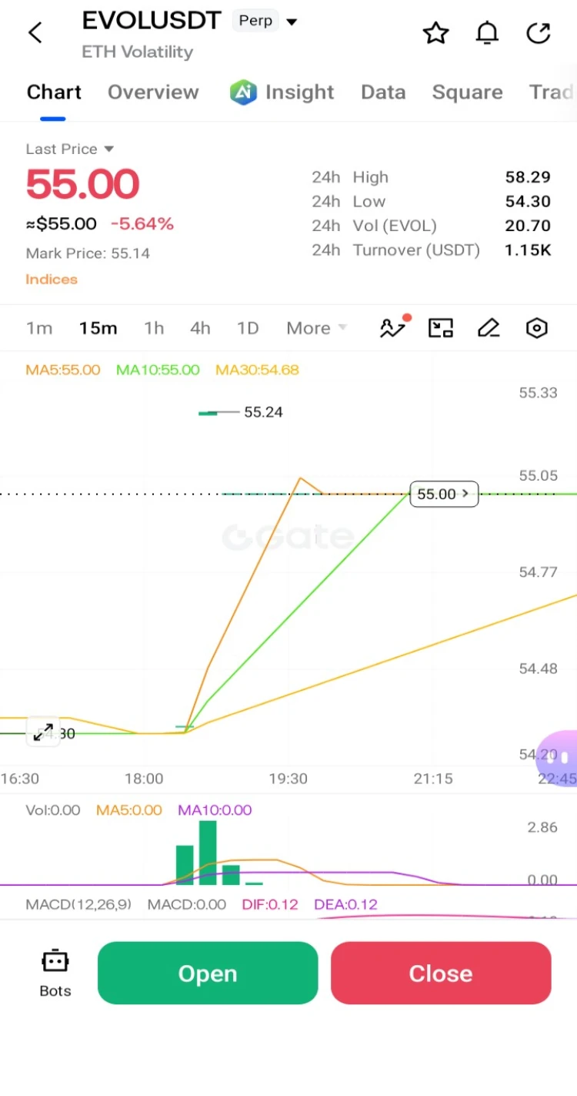Select the 15m timeframe

(98, 328)
